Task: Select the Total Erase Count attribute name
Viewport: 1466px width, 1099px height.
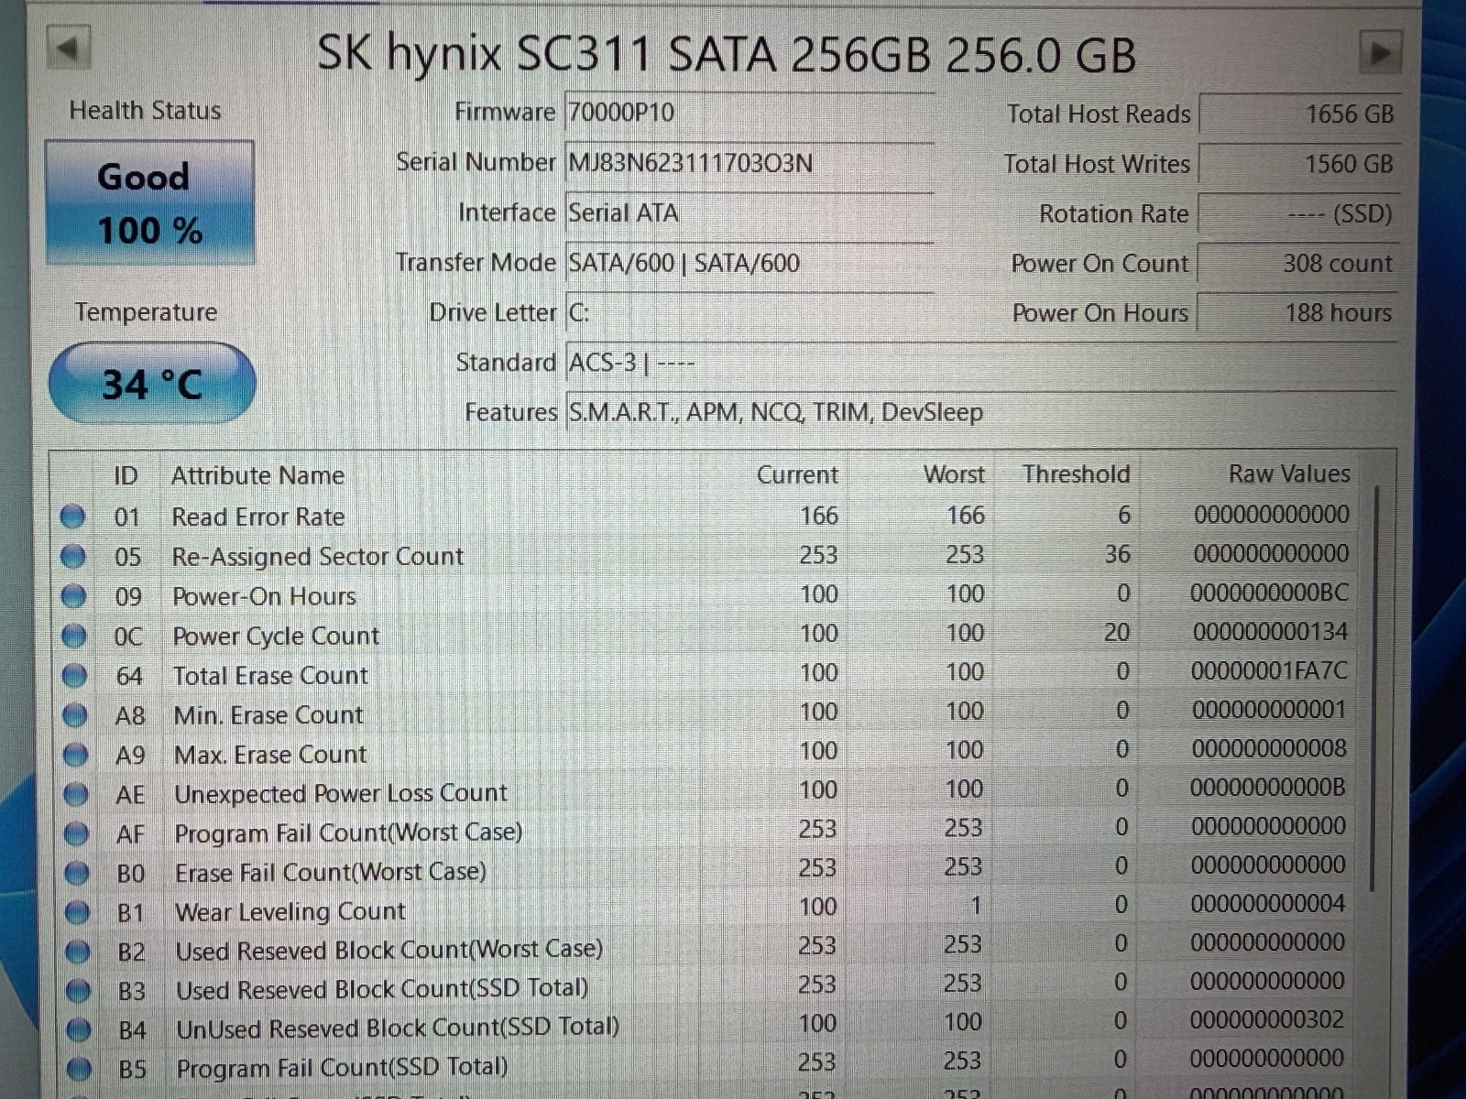Action: click(270, 676)
